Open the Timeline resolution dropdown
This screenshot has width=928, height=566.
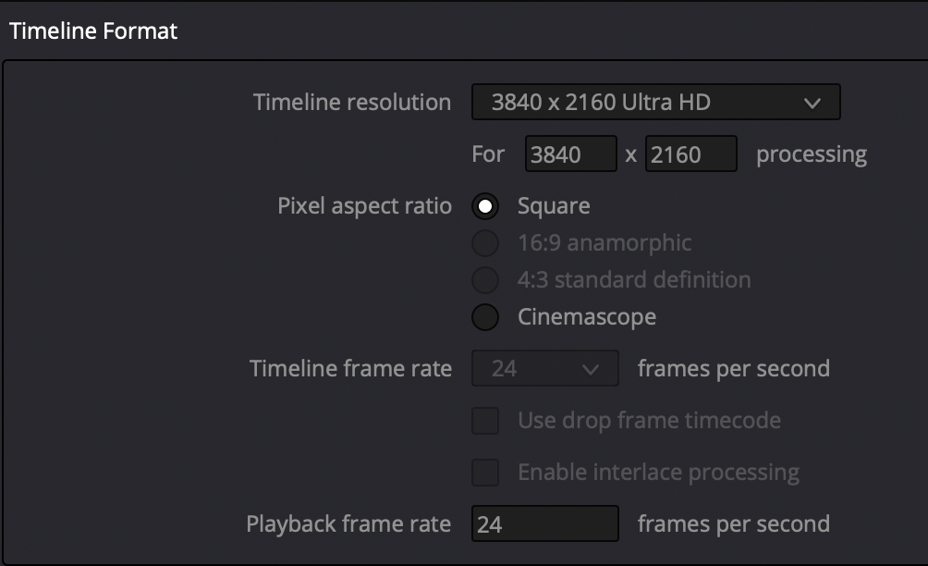[x=655, y=103]
